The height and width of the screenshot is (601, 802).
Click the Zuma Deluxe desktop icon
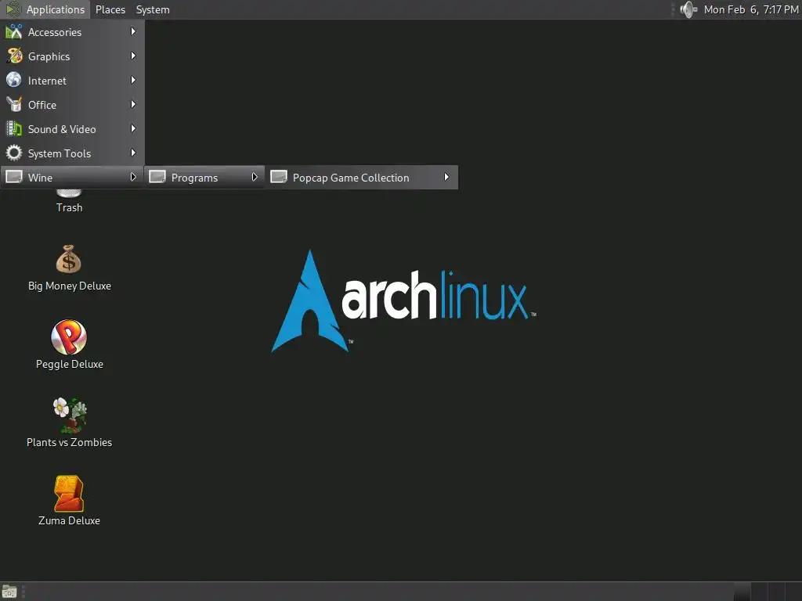click(x=69, y=493)
